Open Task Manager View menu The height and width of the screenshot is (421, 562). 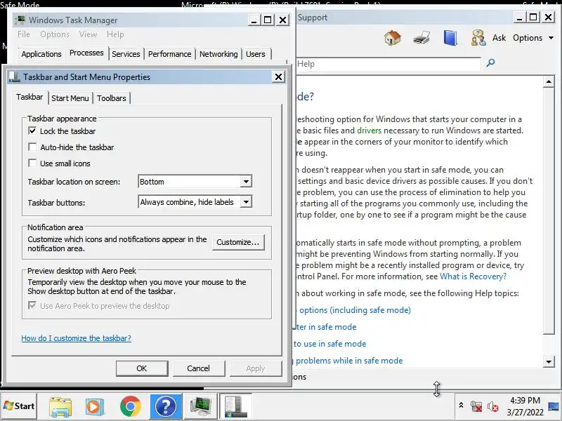point(88,34)
